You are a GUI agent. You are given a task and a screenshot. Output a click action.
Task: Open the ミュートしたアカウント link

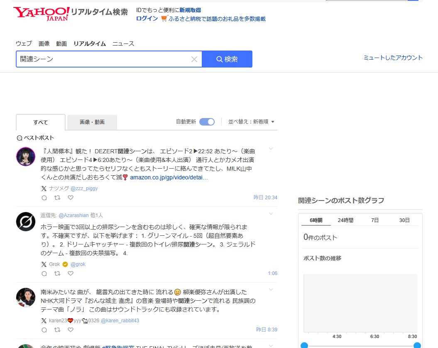393,58
